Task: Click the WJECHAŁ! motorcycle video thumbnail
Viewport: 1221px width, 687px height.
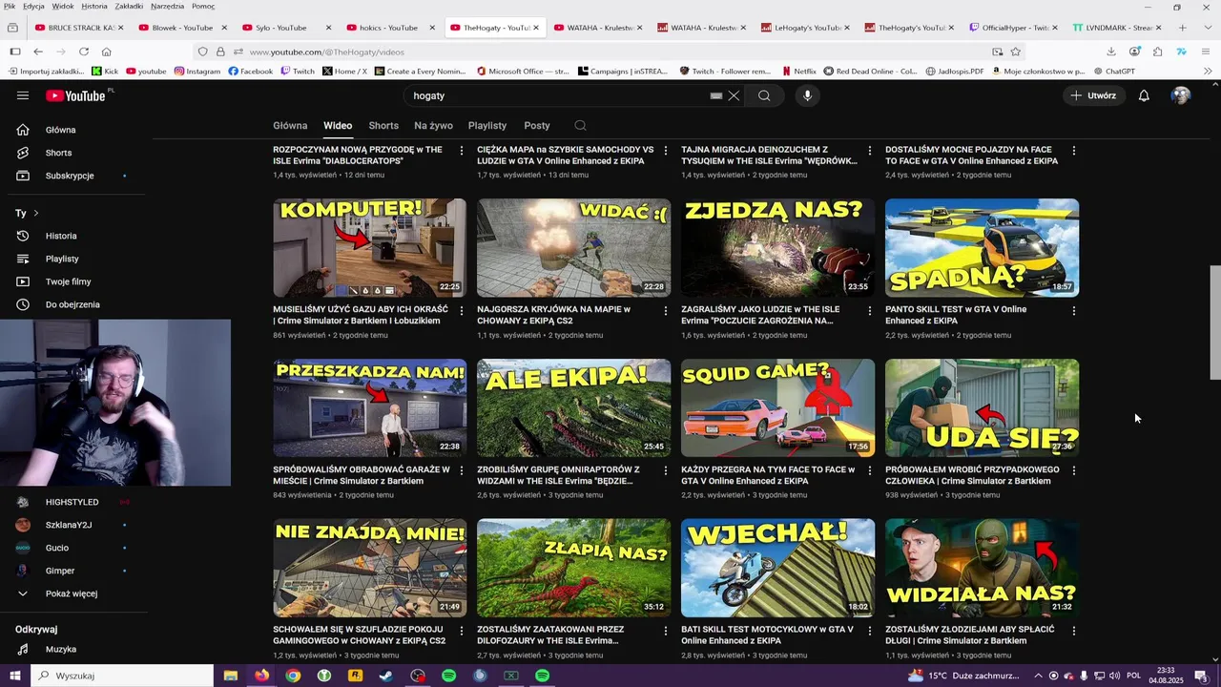Action: click(777, 568)
